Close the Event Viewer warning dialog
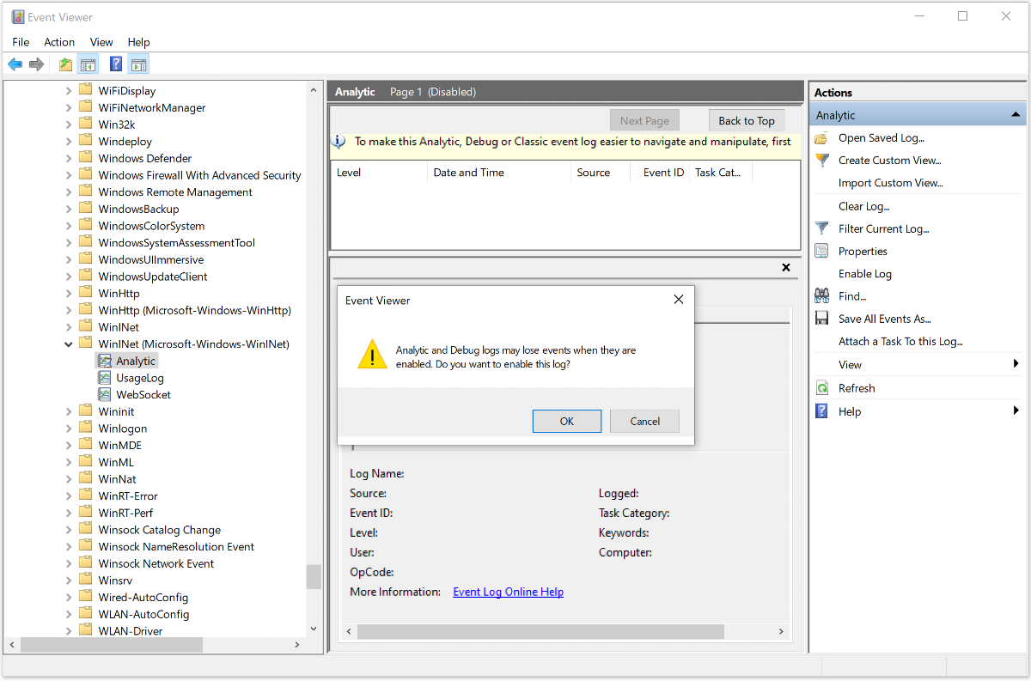 pyautogui.click(x=679, y=300)
